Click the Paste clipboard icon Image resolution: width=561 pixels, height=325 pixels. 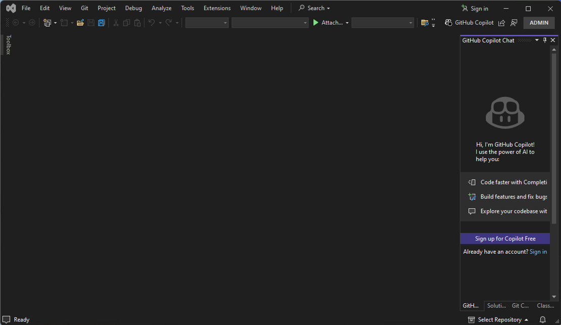tap(137, 23)
